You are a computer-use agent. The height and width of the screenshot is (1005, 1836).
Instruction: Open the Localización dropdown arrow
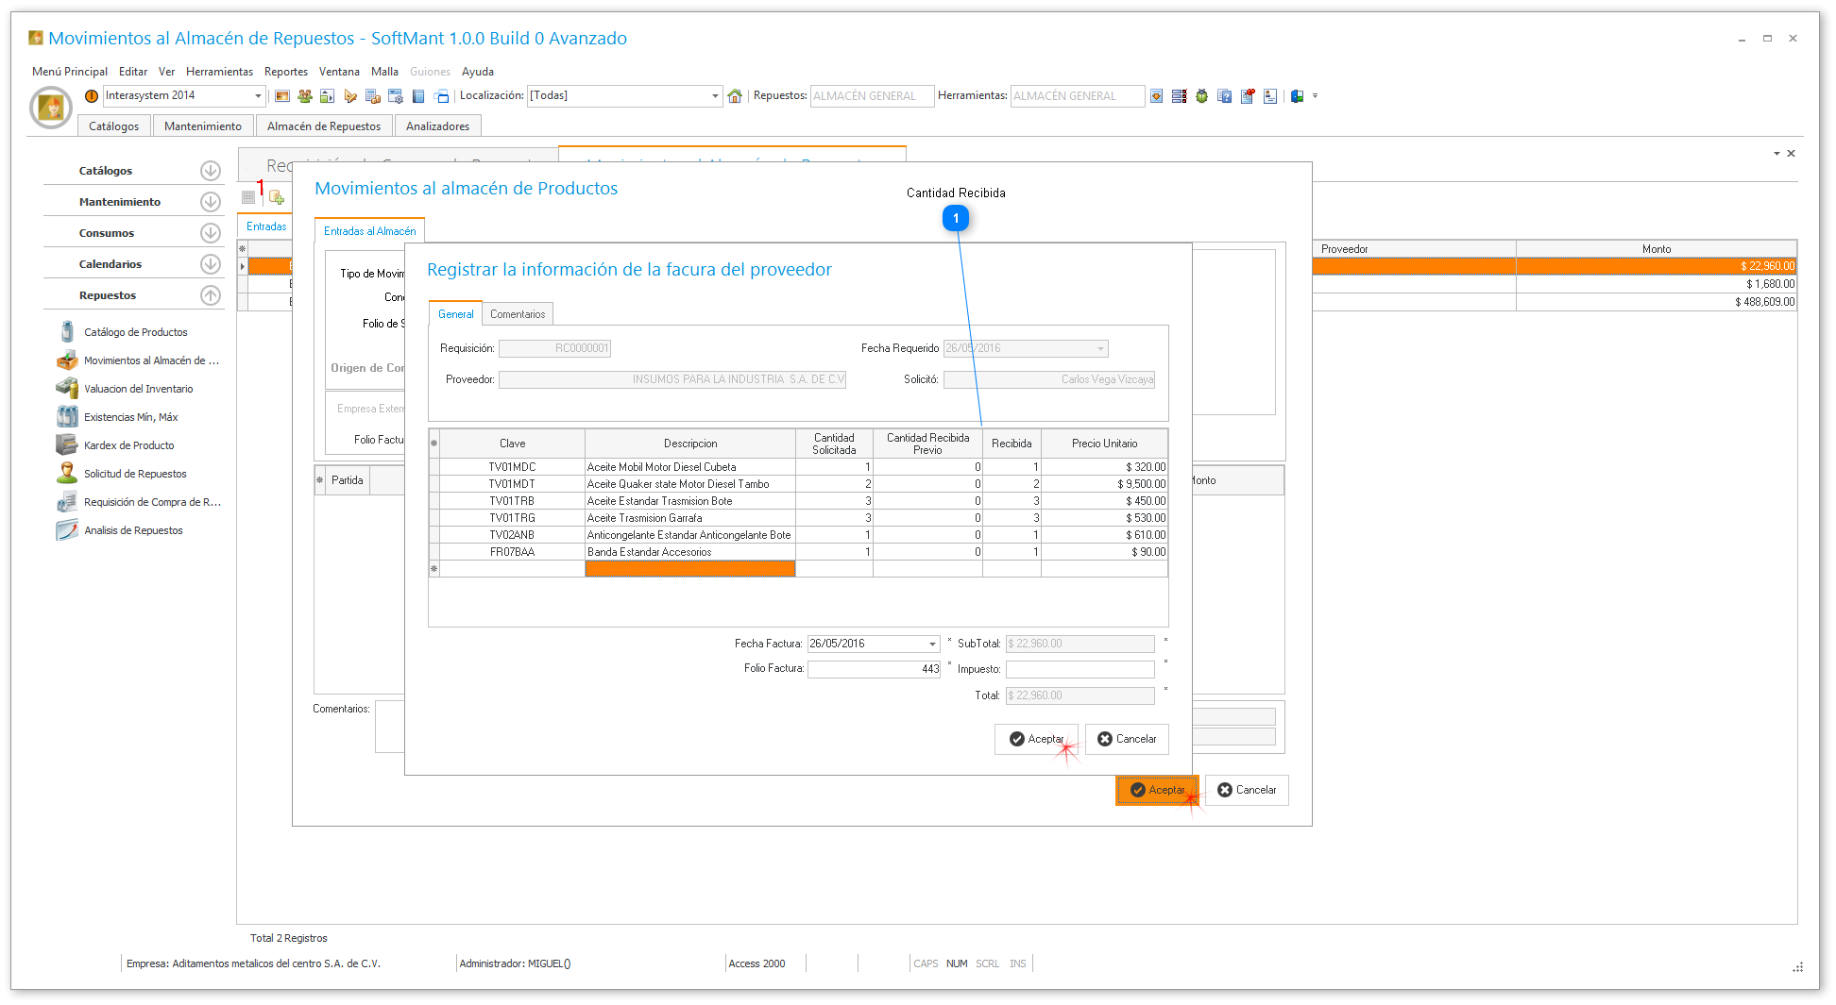715,96
